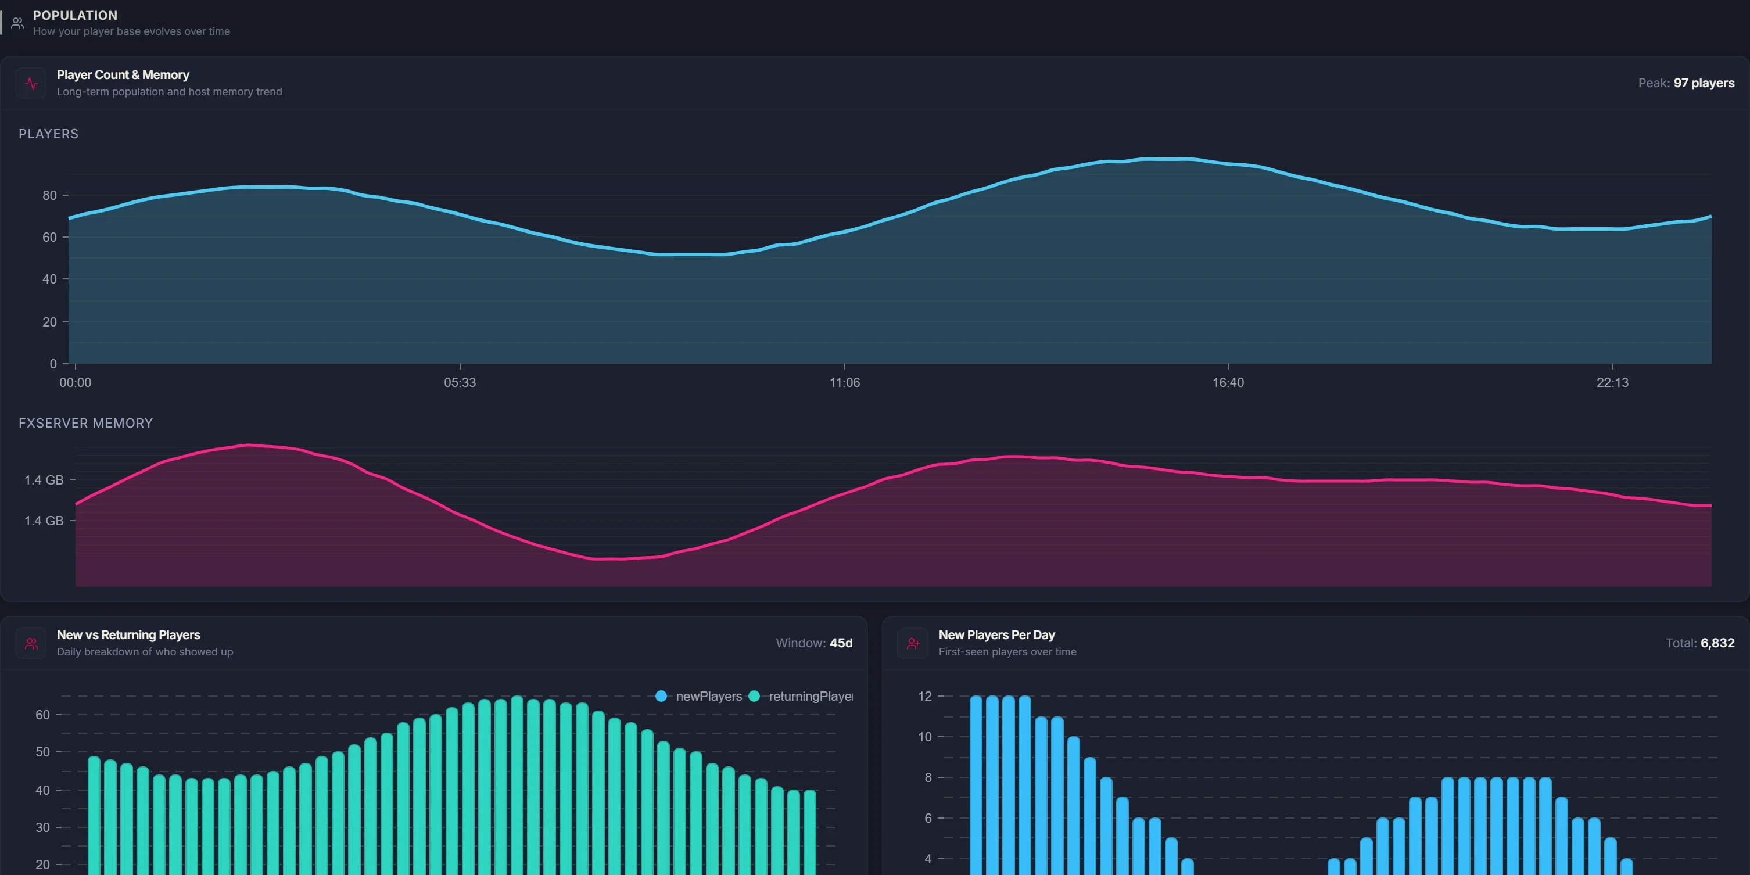Viewport: 1750px width, 875px height.
Task: Click the Peak: 97 players label
Action: [1686, 83]
